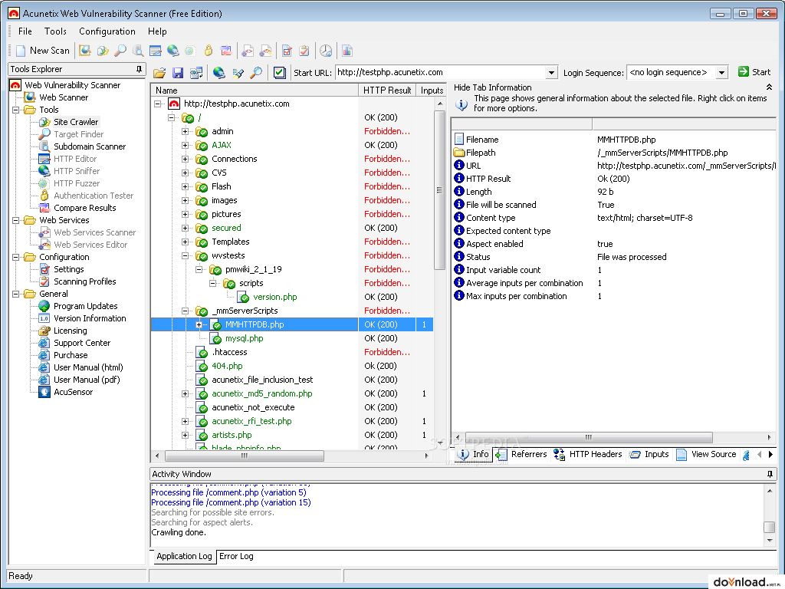Image resolution: width=785 pixels, height=589 pixels.
Task: Switch to the HTTP Headers tab
Action: point(588,454)
